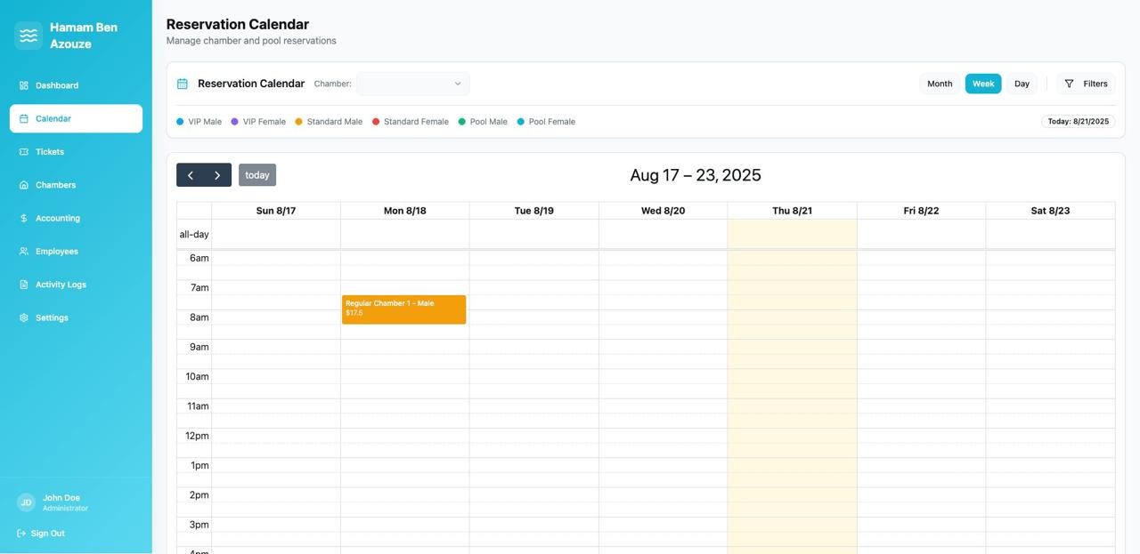The image size is (1140, 554).
Task: Click the Sign Out link
Action: [41, 534]
